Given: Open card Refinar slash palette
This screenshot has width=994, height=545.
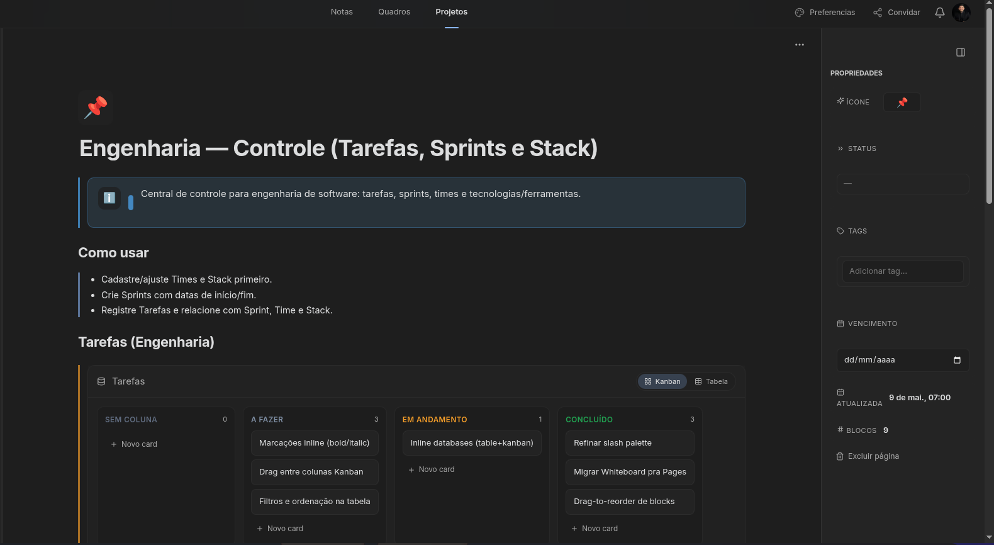Looking at the screenshot, I should 630,443.
